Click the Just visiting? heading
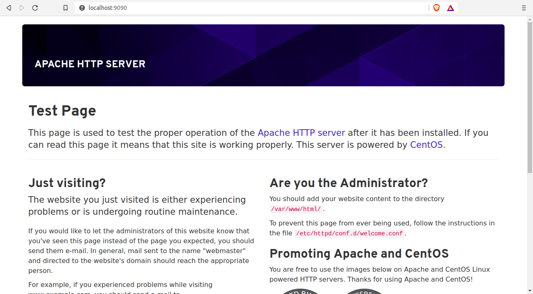This screenshot has height=294, width=533. click(67, 183)
